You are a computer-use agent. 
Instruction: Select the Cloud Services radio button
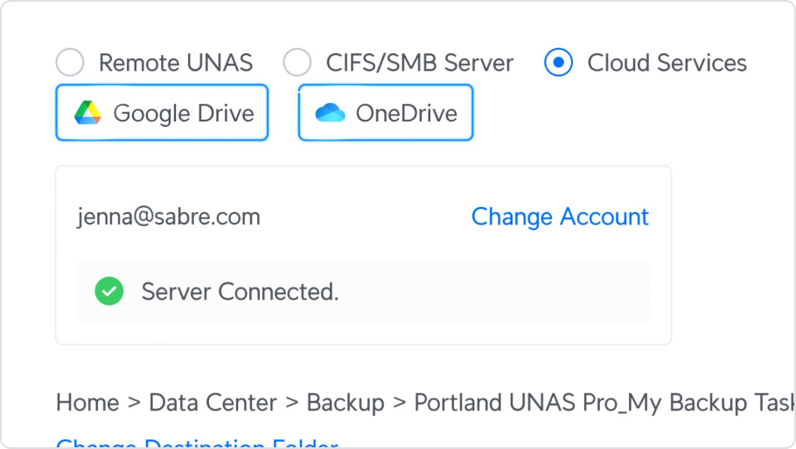pyautogui.click(x=558, y=62)
